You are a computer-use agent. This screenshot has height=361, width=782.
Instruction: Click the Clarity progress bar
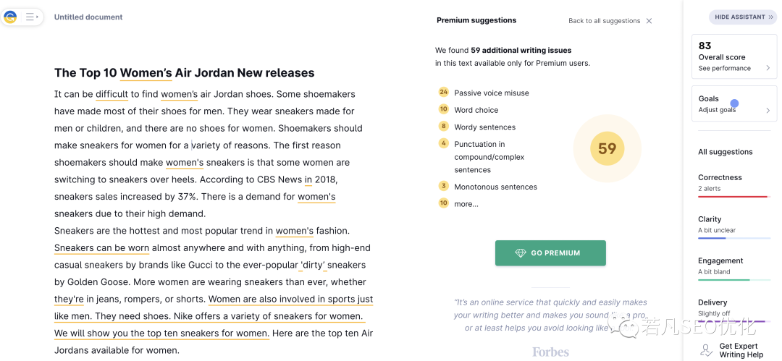(x=733, y=238)
